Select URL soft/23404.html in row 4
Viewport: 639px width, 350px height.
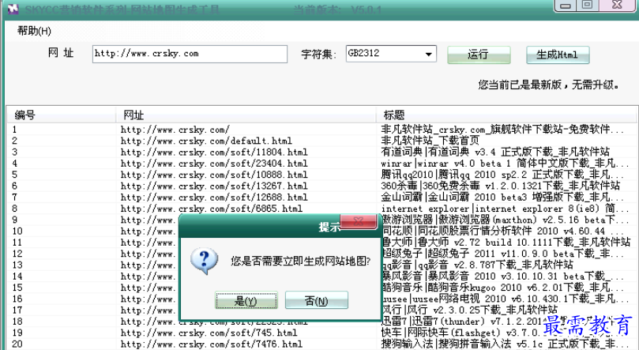214,164
